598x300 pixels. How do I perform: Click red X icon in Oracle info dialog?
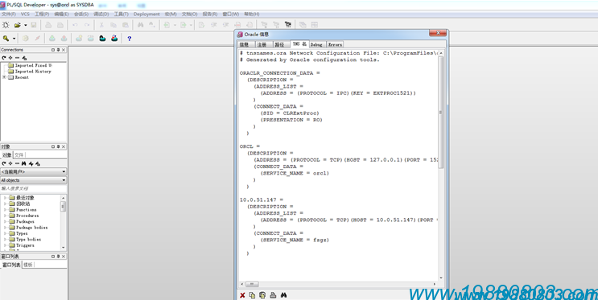(x=242, y=295)
